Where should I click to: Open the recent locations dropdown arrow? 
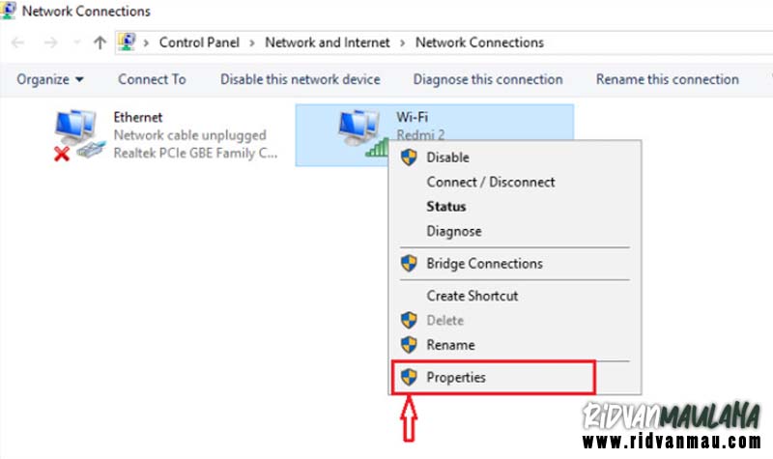pos(77,43)
